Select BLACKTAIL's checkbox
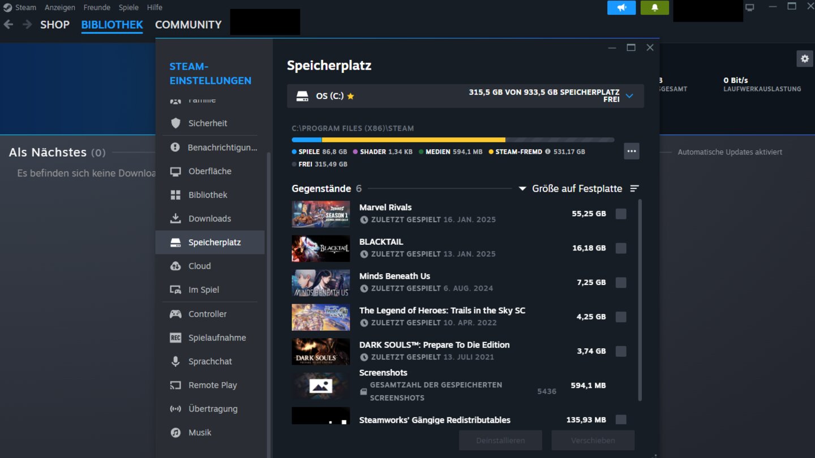Image resolution: width=815 pixels, height=458 pixels. tap(621, 248)
